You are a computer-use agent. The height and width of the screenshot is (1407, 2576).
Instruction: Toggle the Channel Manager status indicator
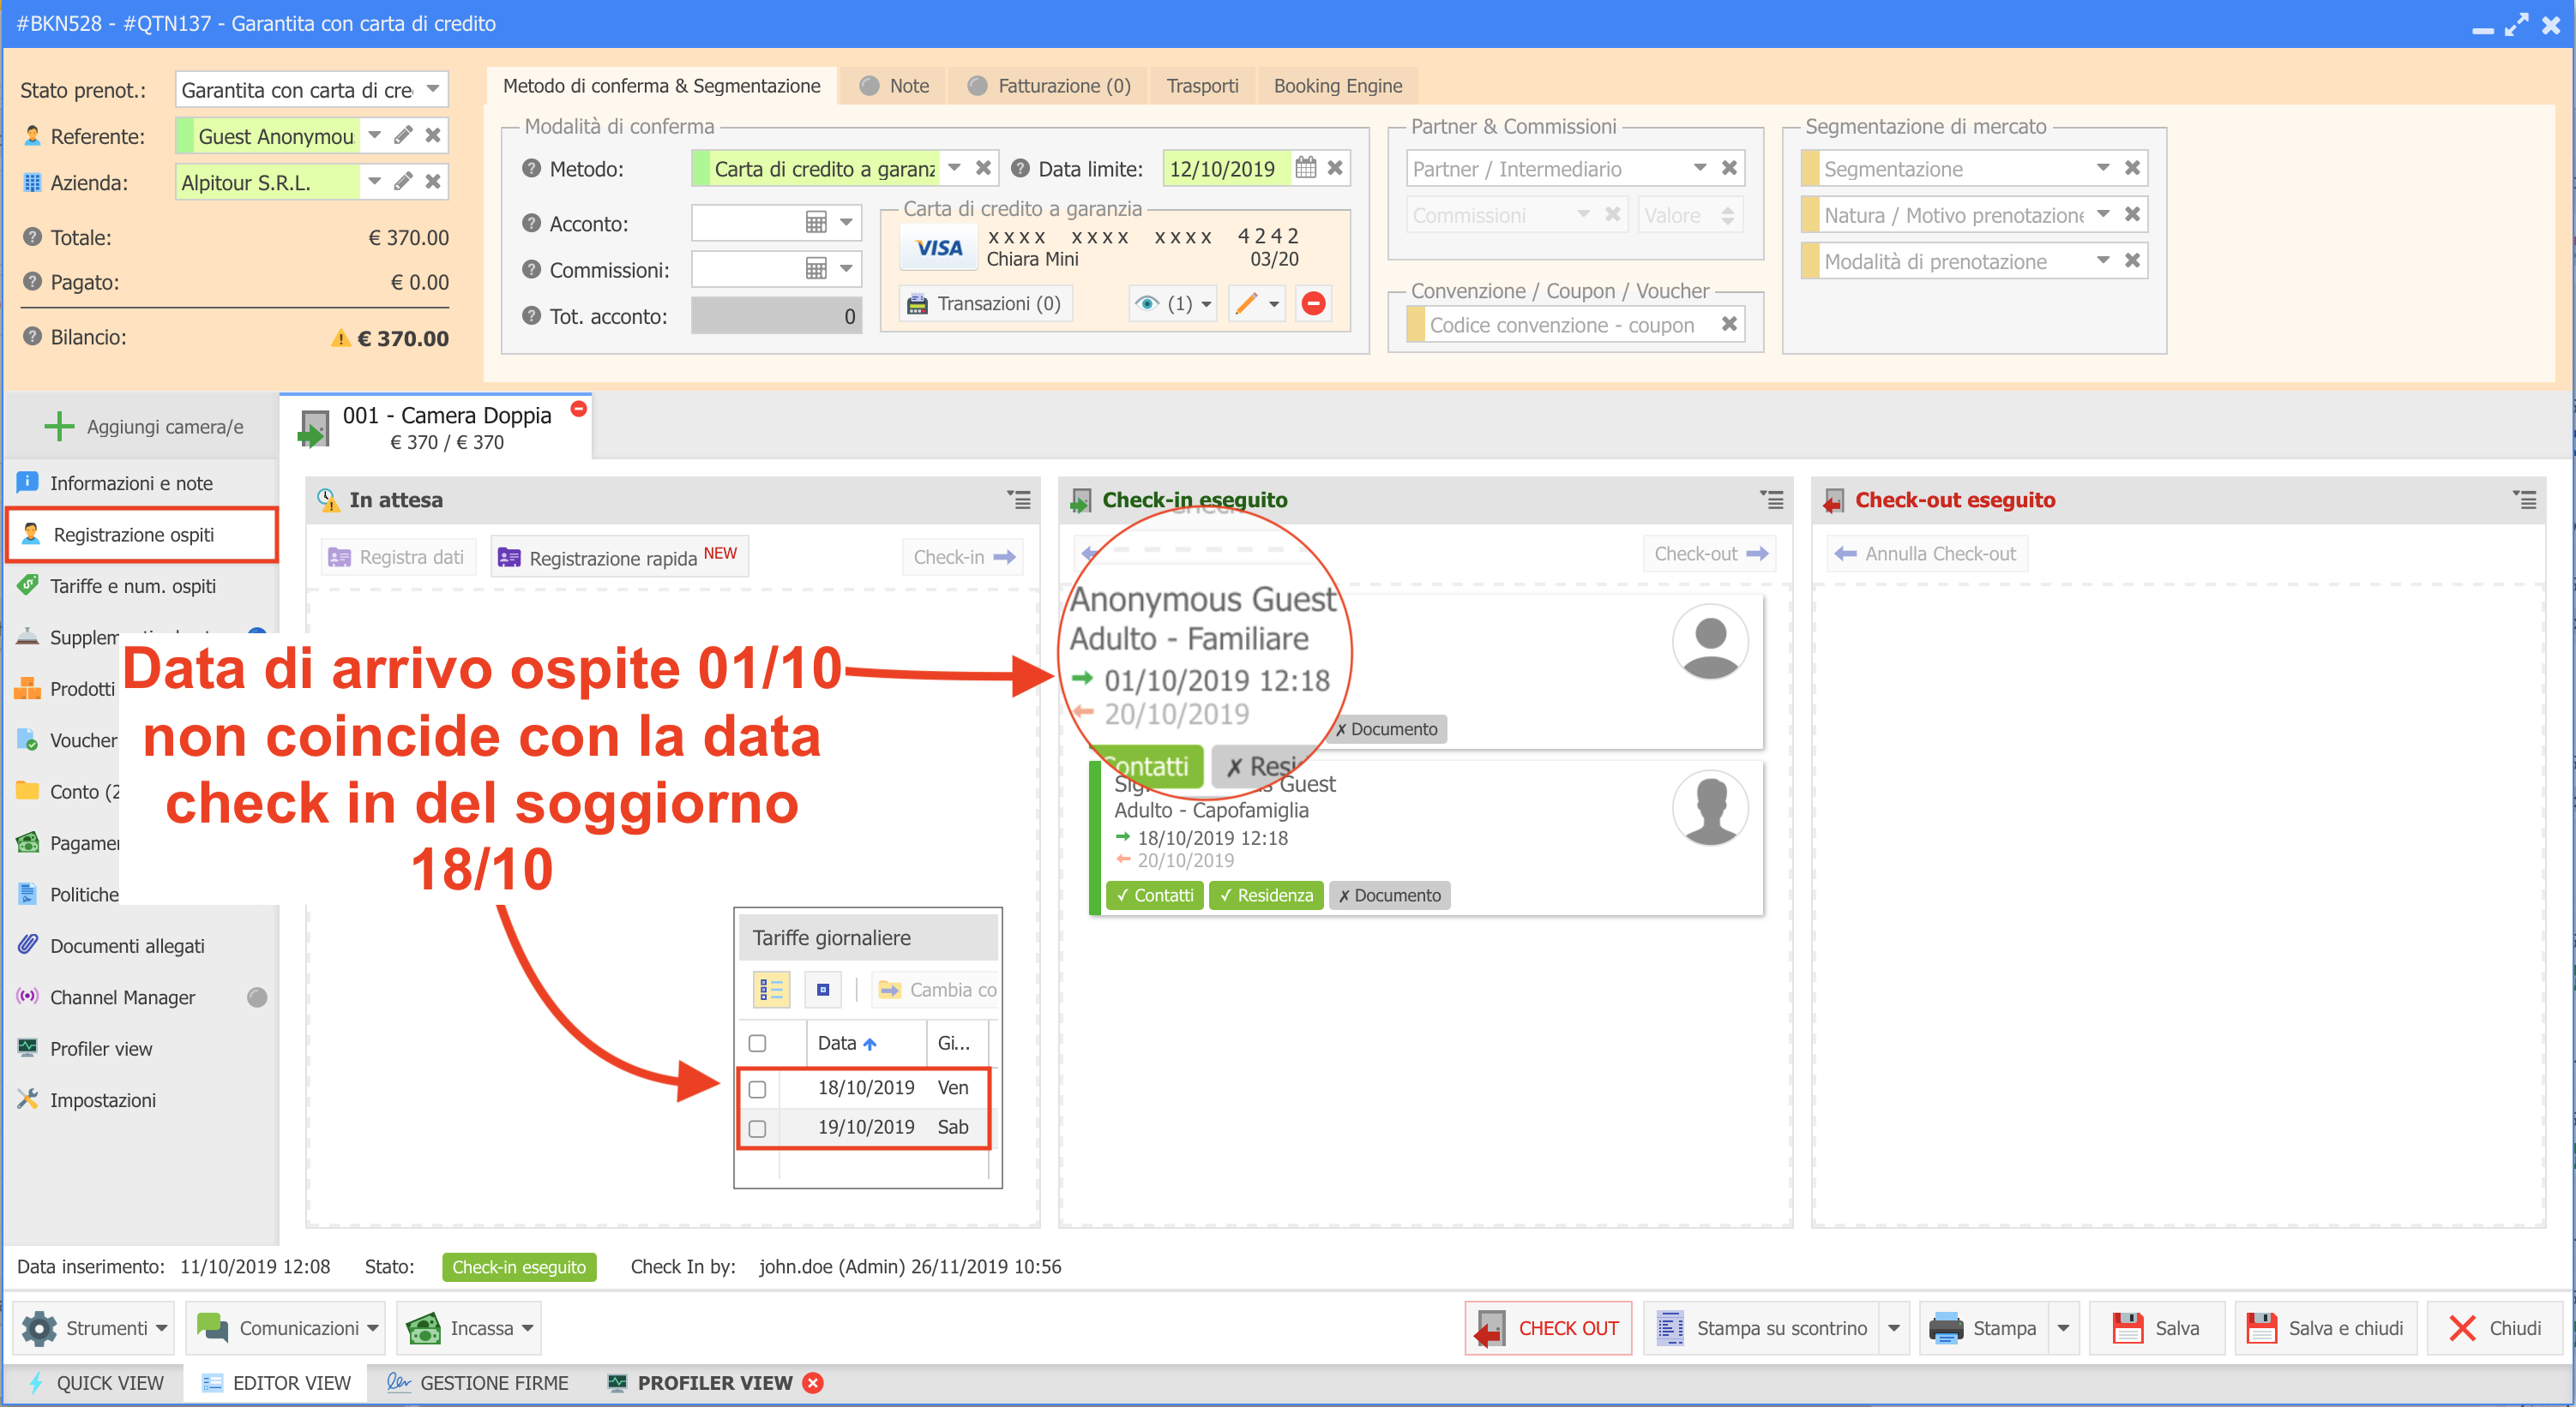pos(257,997)
